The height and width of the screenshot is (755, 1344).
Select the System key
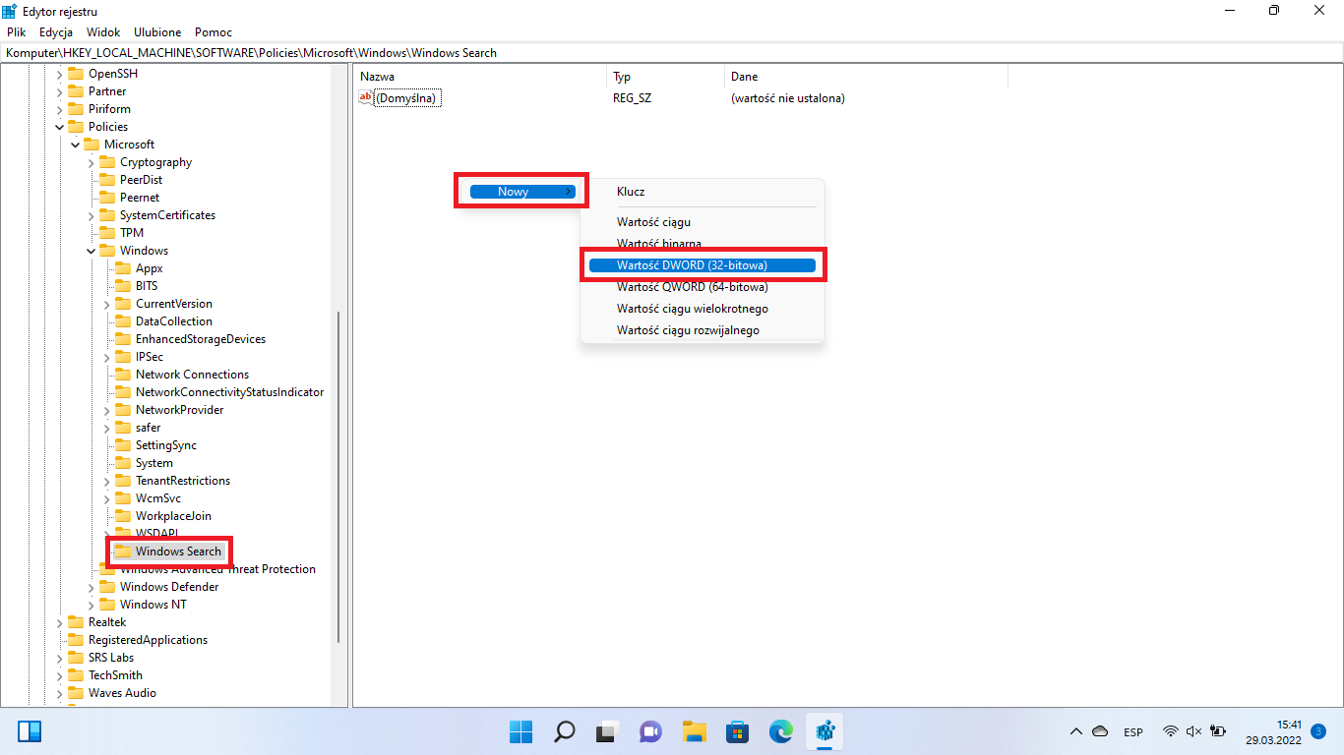point(153,463)
